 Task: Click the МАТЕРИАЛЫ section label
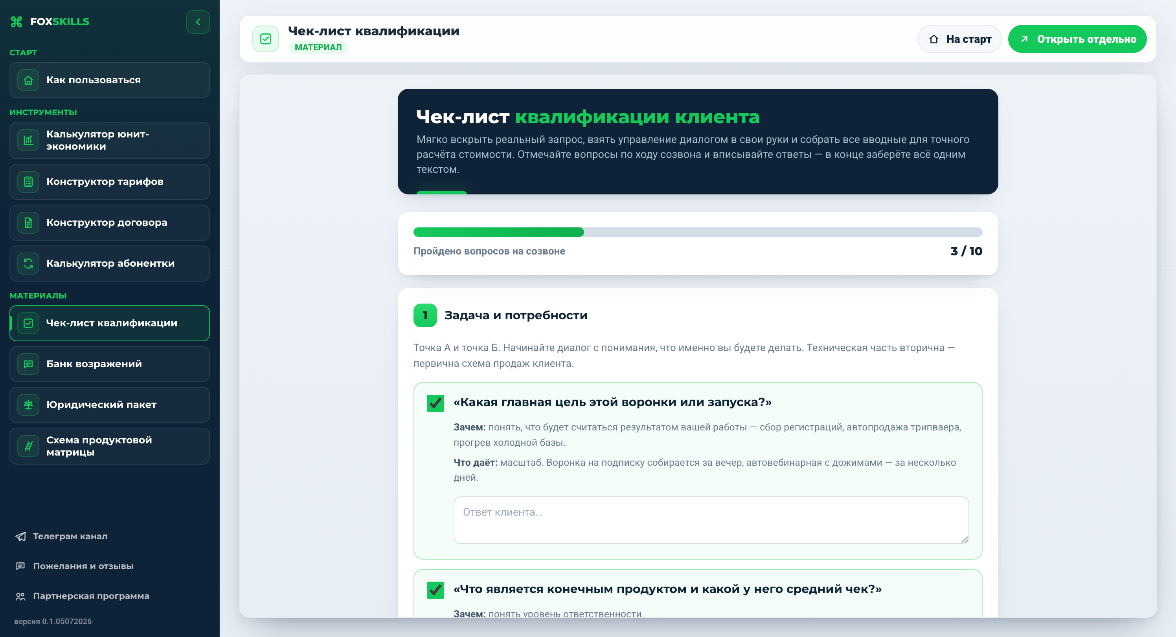coord(39,296)
